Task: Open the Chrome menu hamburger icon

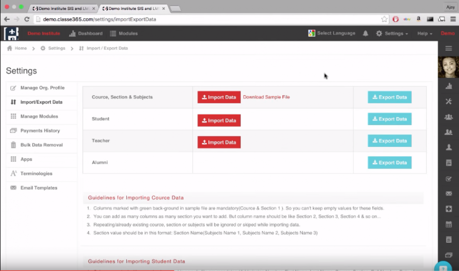Action: click(453, 19)
